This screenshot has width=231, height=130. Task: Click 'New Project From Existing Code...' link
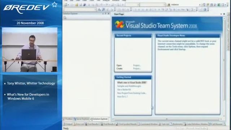131,93
